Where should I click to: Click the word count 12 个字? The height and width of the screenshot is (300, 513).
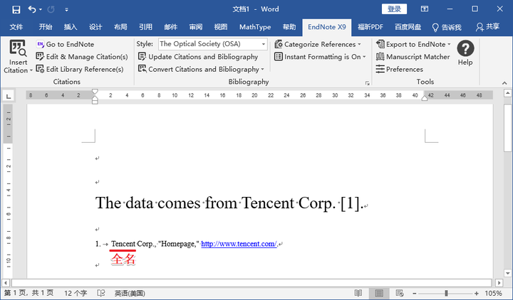(76, 293)
